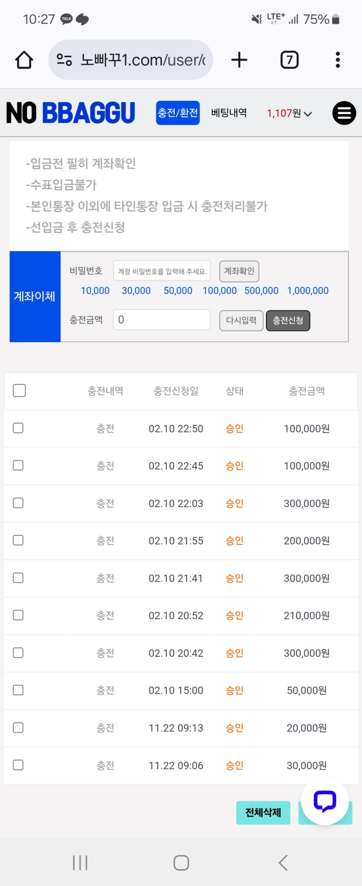Viewport: 362px width, 886px height.
Task: Toggle the select-all checkbox in table header
Action: pos(19,390)
